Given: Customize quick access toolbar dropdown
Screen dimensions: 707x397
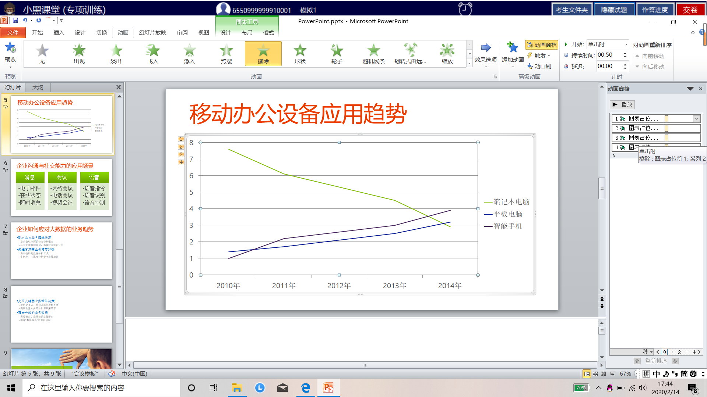Looking at the screenshot, I should (x=61, y=21).
